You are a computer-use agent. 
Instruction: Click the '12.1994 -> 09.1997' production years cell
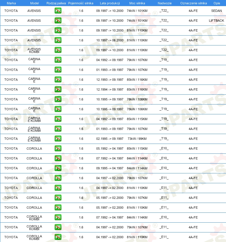click(110, 89)
